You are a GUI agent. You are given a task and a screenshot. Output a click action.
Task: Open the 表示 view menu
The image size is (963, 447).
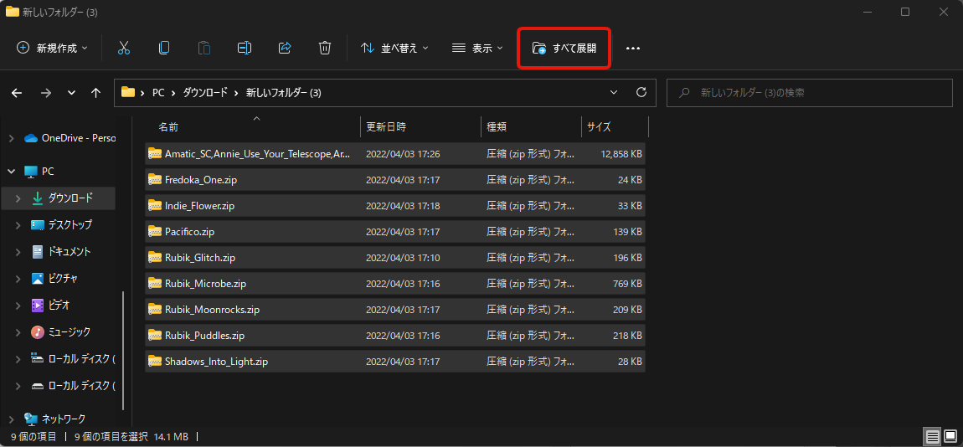tap(477, 48)
